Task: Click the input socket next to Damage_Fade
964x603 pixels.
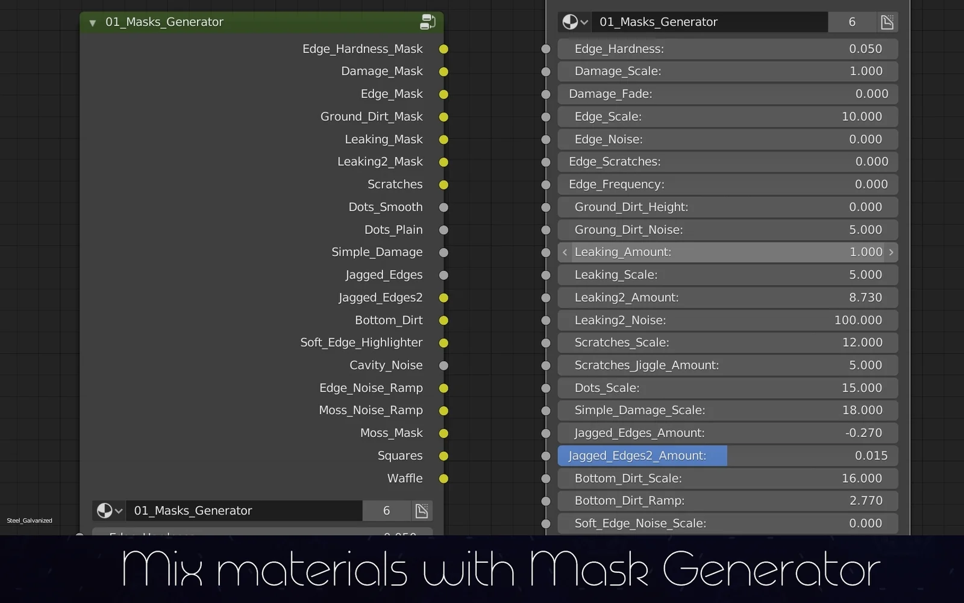Action: (x=545, y=94)
